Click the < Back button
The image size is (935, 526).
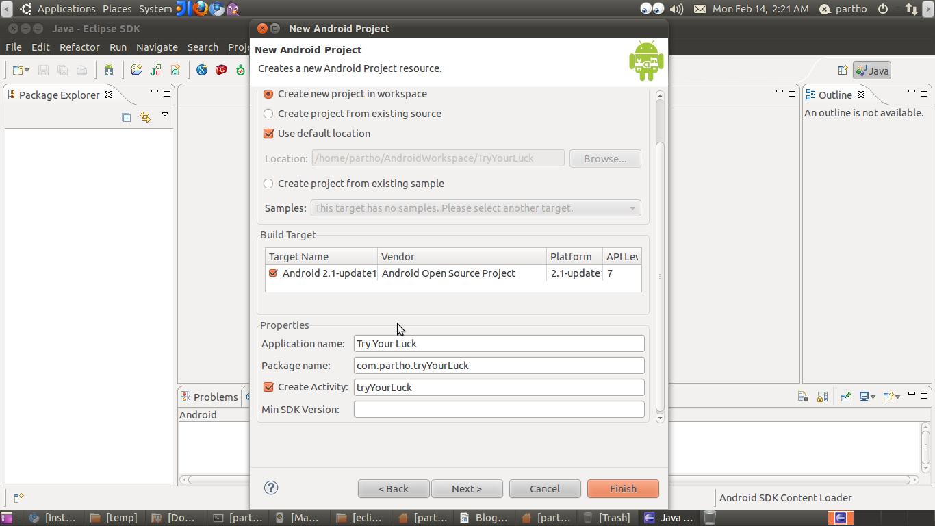(x=394, y=489)
